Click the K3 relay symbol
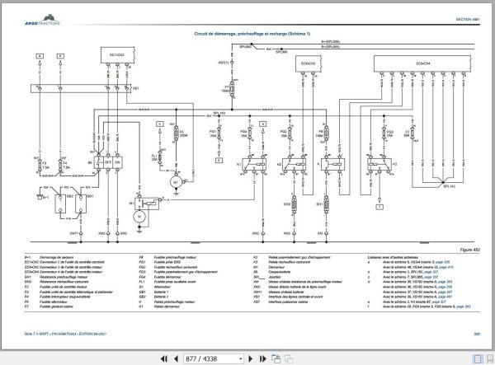 pos(294,164)
